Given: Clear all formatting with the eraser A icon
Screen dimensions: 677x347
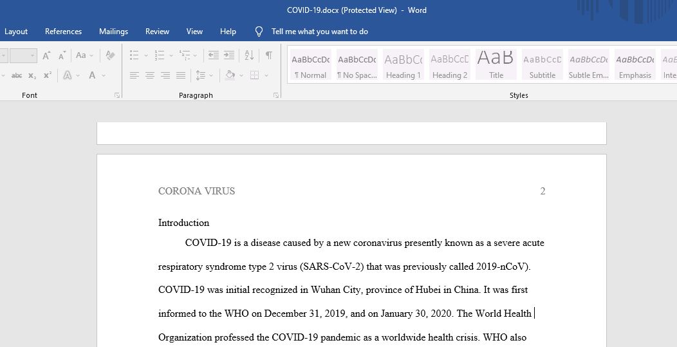Looking at the screenshot, I should click(x=110, y=55).
